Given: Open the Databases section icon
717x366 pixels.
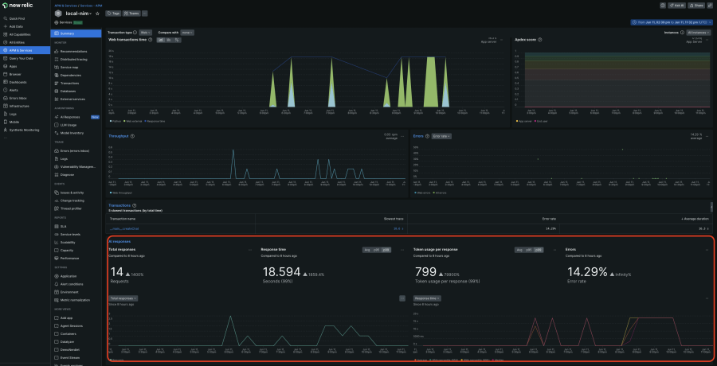Looking at the screenshot, I should (x=57, y=91).
